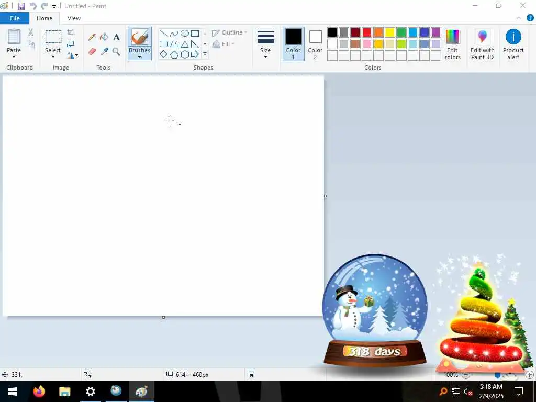The width and height of the screenshot is (536, 402).
Task: Click the zoom in plus button
Action: 530,375
